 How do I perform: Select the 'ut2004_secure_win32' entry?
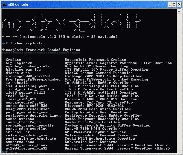coord(27,148)
